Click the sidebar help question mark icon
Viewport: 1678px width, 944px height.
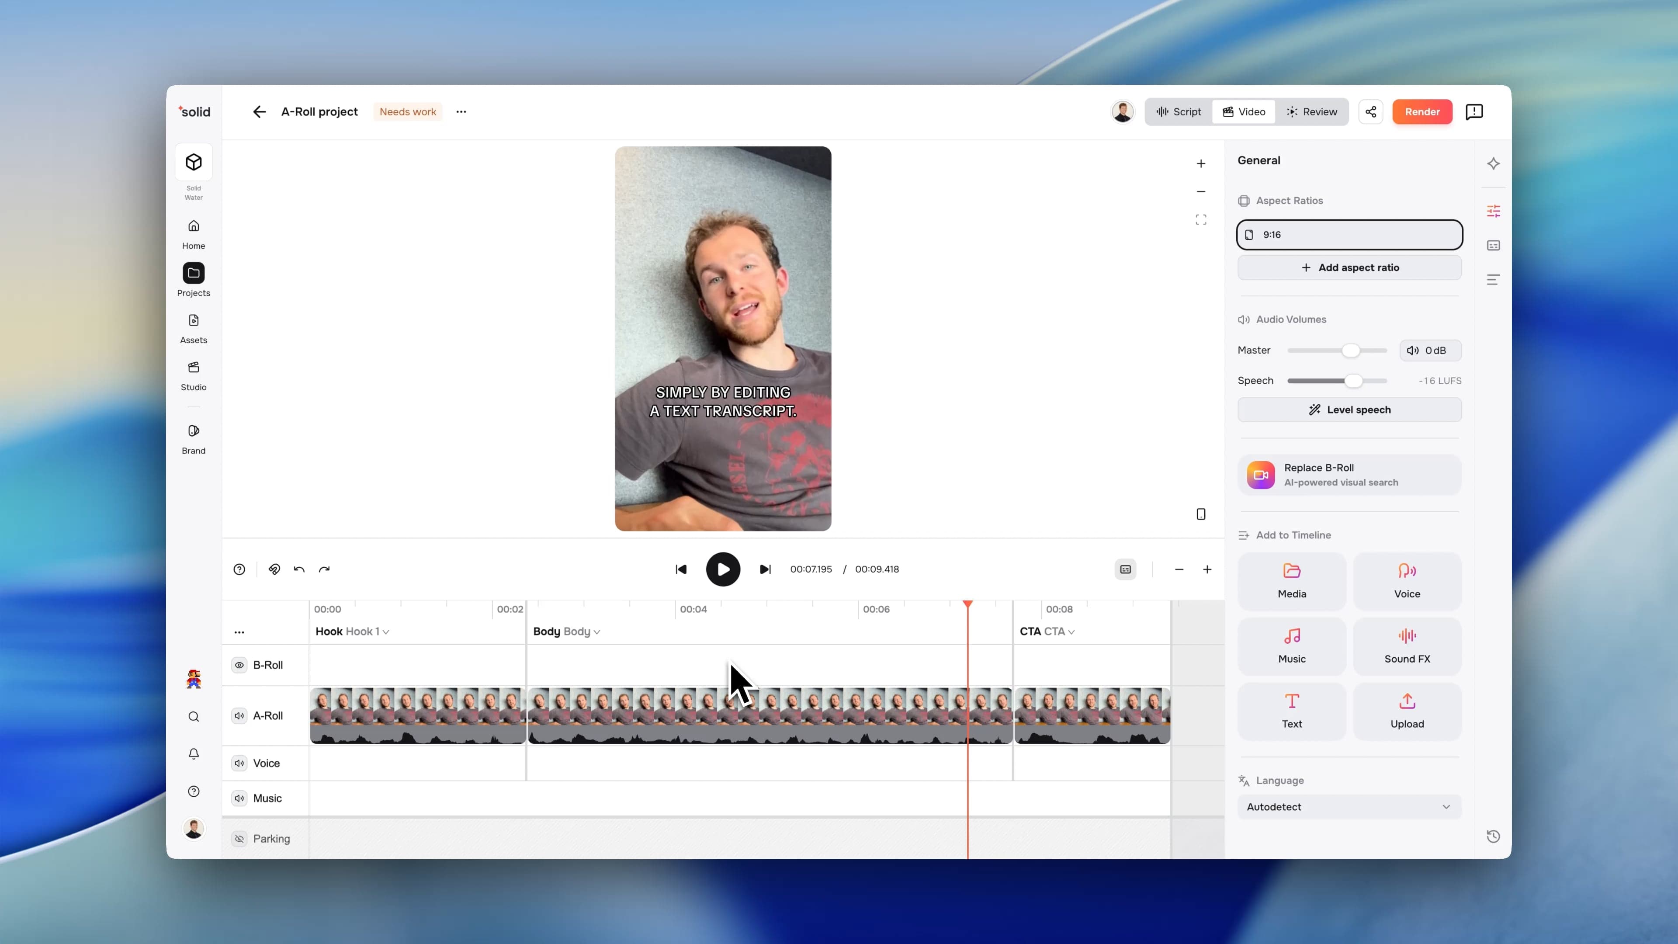pos(194,791)
